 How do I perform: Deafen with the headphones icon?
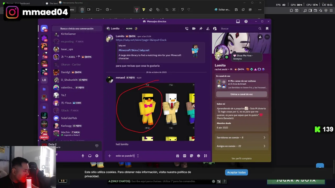coord(90,156)
